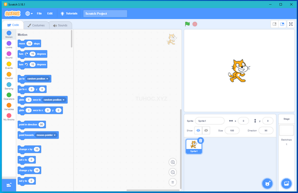Select the Control block category
298x193 pixels.
point(9,76)
